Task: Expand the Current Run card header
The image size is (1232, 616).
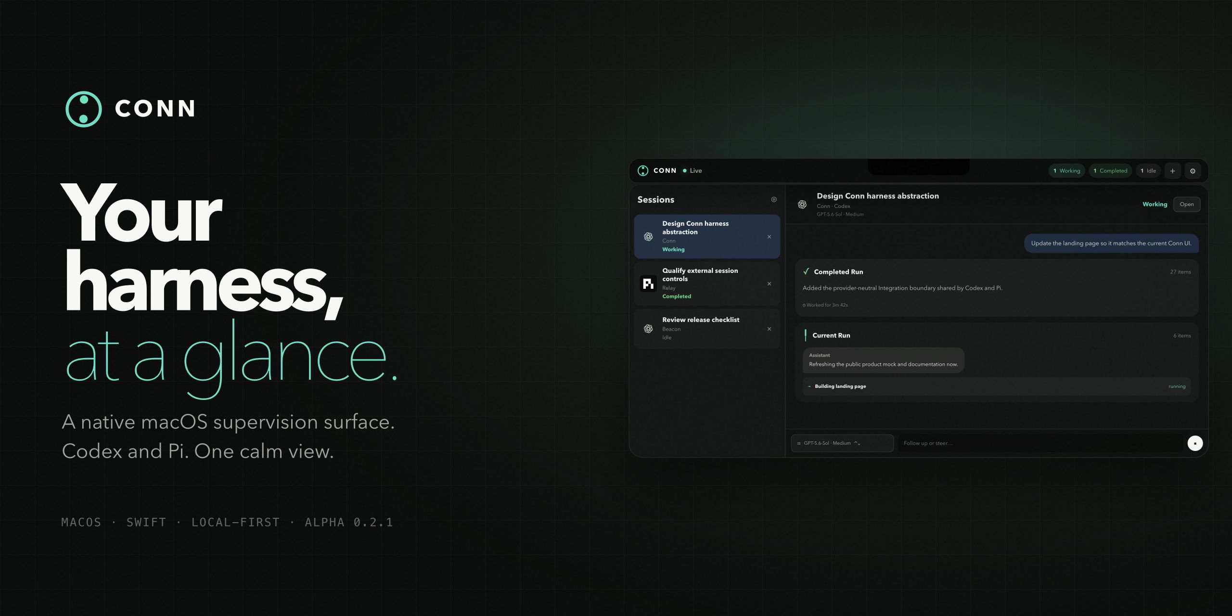Action: pyautogui.click(x=997, y=335)
